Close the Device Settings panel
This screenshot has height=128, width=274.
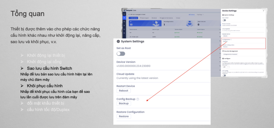[x=263, y=11]
